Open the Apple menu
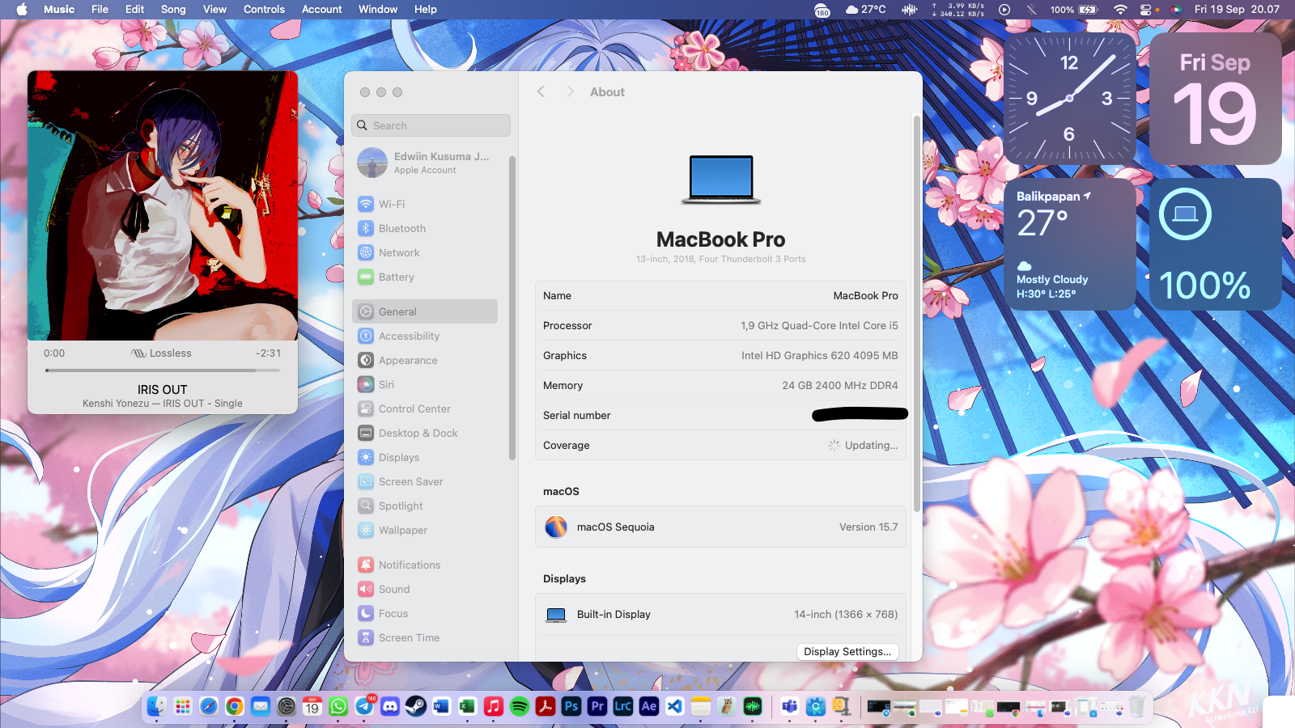 pyautogui.click(x=22, y=10)
